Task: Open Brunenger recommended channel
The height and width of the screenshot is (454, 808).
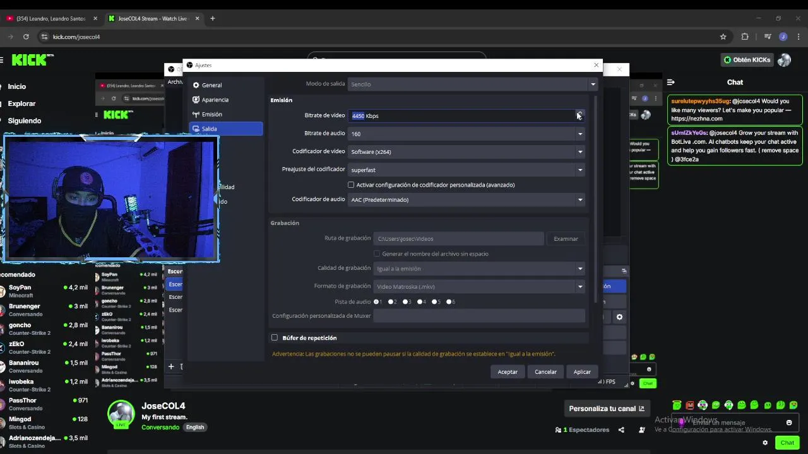Action: [44, 310]
